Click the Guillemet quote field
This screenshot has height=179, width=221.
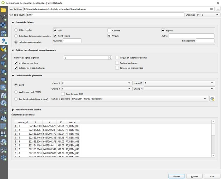point(72,41)
